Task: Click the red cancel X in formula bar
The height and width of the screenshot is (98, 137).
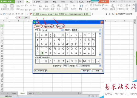Action: [19, 18]
